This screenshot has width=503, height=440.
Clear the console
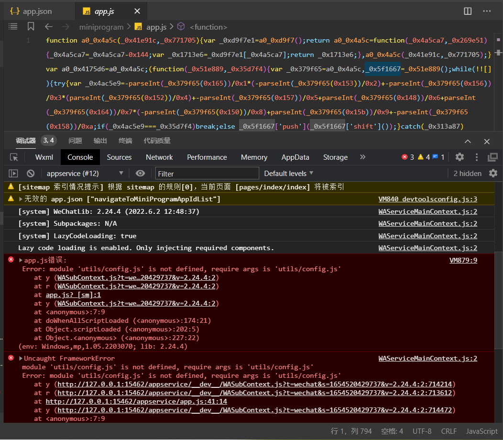(31, 174)
